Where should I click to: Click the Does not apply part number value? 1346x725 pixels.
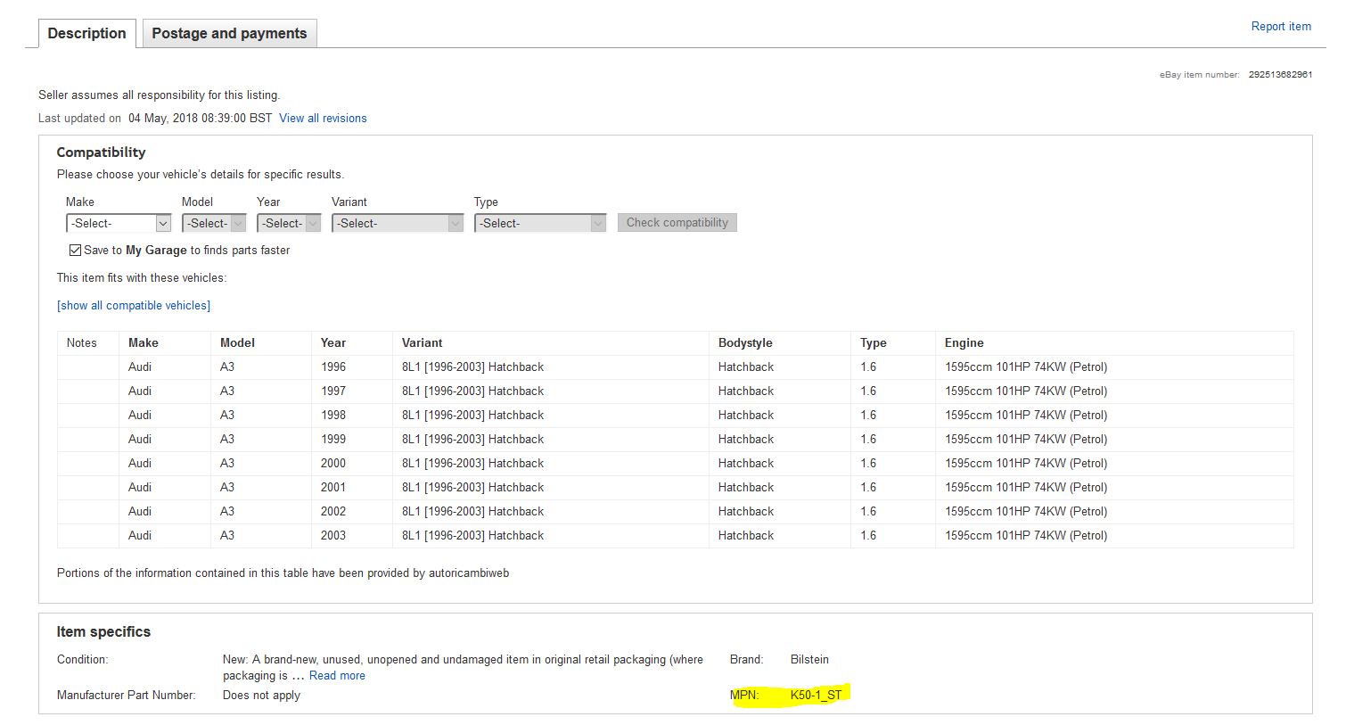261,695
